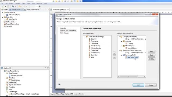
Task: Click the horizontal scrollbar in Groups and Summaries
Action: pos(128,76)
